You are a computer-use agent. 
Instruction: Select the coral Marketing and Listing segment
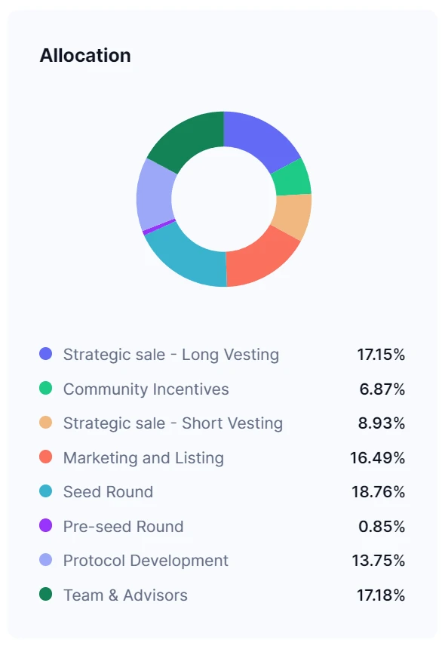coord(260,258)
